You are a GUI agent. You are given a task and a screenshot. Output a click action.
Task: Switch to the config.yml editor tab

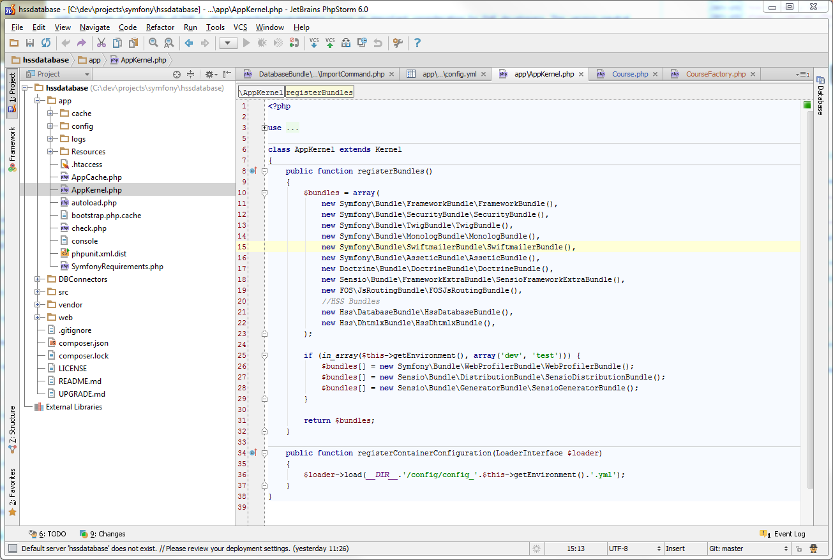tap(445, 74)
